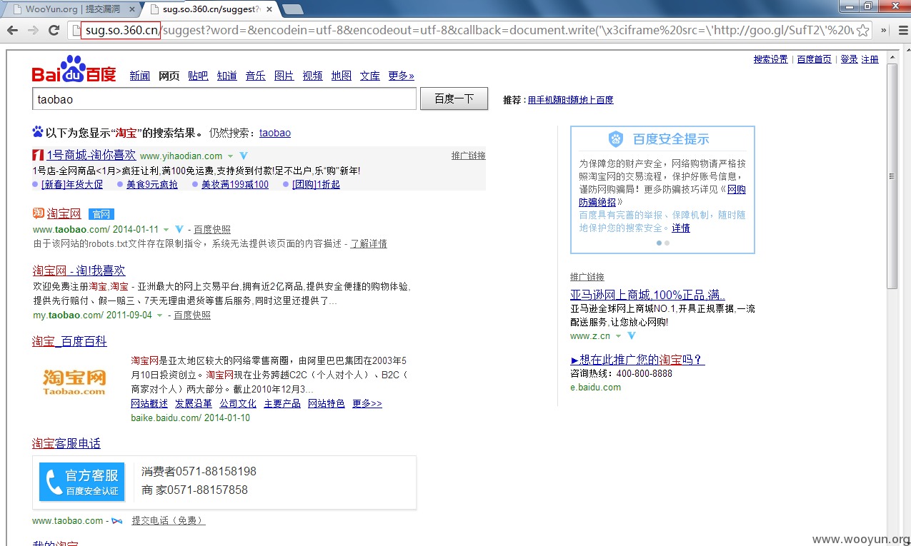Select first carousel dot in 百度安全提示
Viewport: 911px width, 546px height.
[x=659, y=243]
